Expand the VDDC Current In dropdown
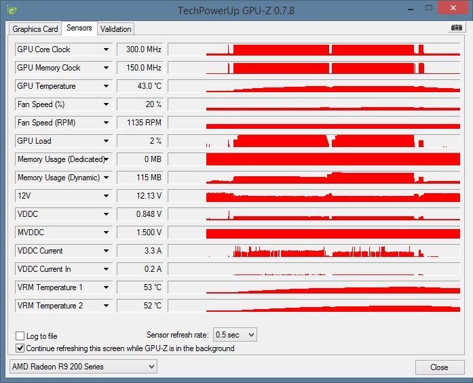 [x=64, y=269]
